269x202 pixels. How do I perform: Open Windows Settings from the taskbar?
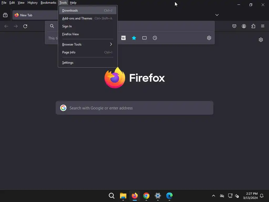tap(158, 196)
